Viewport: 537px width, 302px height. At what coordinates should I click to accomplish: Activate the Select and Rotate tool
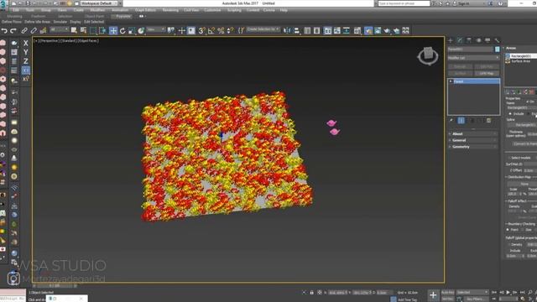click(x=123, y=31)
